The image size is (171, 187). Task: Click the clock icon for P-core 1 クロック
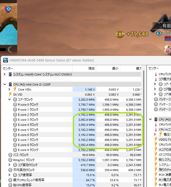tap(15, 109)
